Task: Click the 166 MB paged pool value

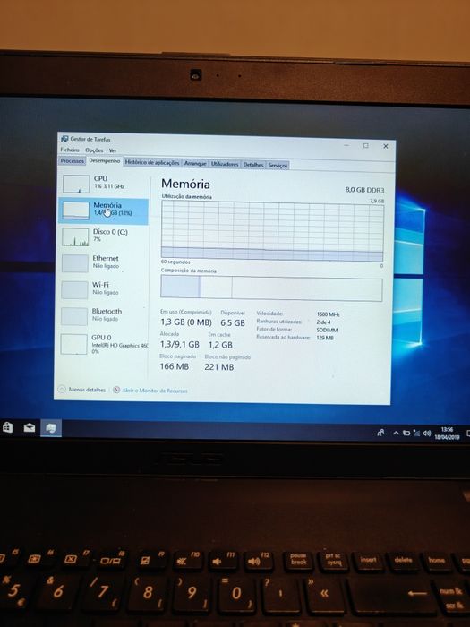Action: coord(175,366)
